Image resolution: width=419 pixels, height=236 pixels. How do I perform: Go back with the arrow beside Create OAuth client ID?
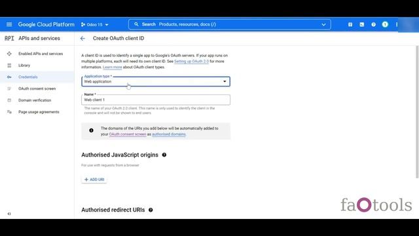[x=82, y=39]
